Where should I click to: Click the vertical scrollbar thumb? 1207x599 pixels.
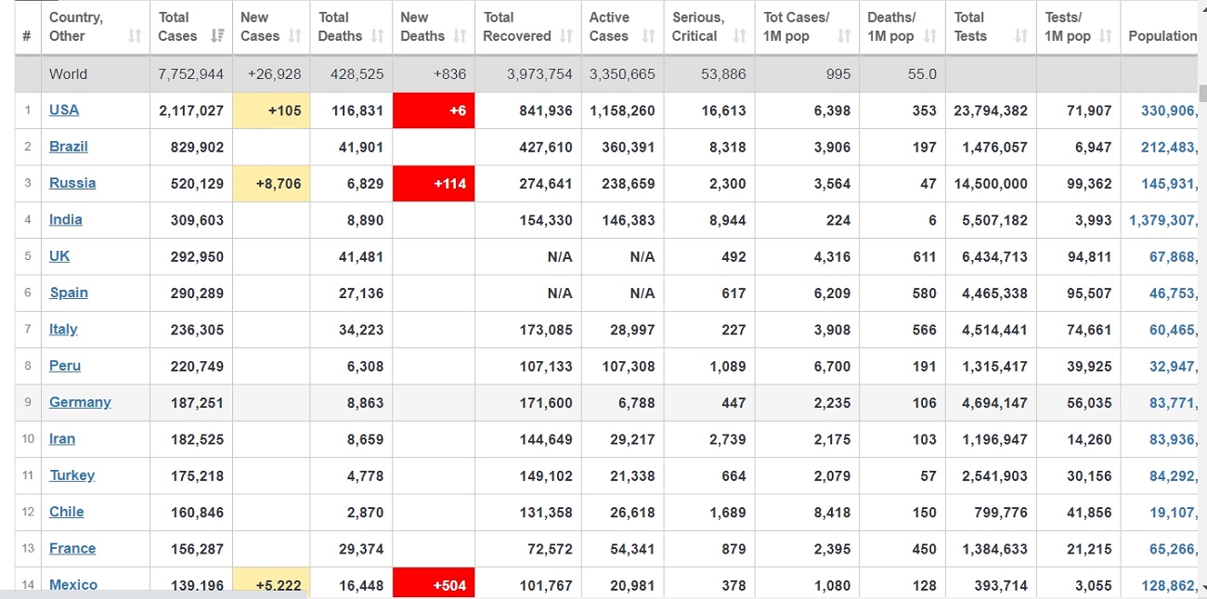pyautogui.click(x=1202, y=93)
